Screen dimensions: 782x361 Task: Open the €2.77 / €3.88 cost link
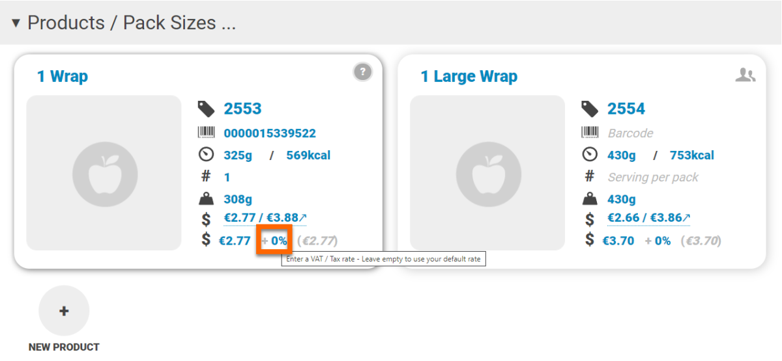265,218
